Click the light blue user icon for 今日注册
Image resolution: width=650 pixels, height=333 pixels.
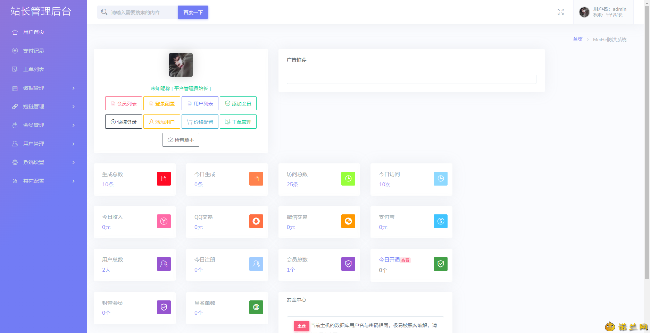click(x=256, y=264)
